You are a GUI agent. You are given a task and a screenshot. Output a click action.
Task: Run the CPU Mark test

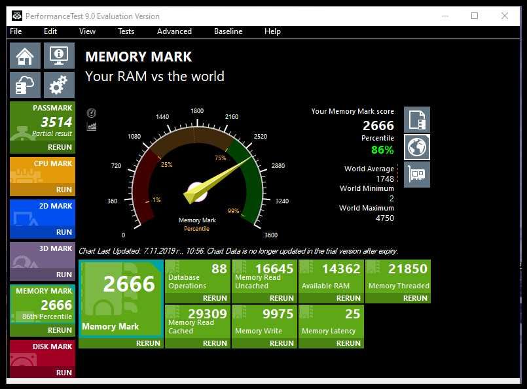[x=64, y=190]
